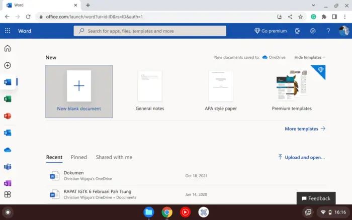The image size is (352, 220).
Task: Open Teams from the sidebar
Action: [x=8, y=167]
